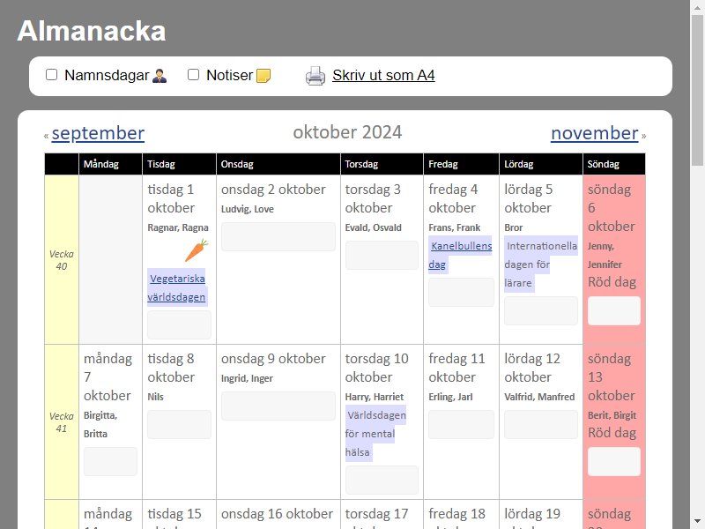Go to next month november
The width and height of the screenshot is (705, 529).
pyautogui.click(x=594, y=133)
